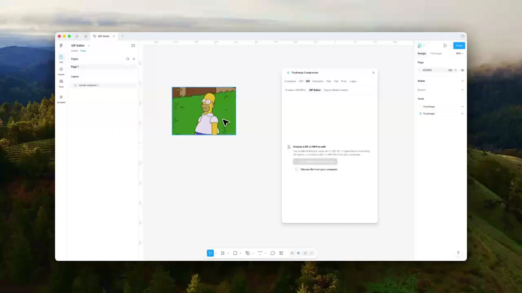Select the GIF tab in plugin
The width and height of the screenshot is (522, 293).
click(308, 81)
